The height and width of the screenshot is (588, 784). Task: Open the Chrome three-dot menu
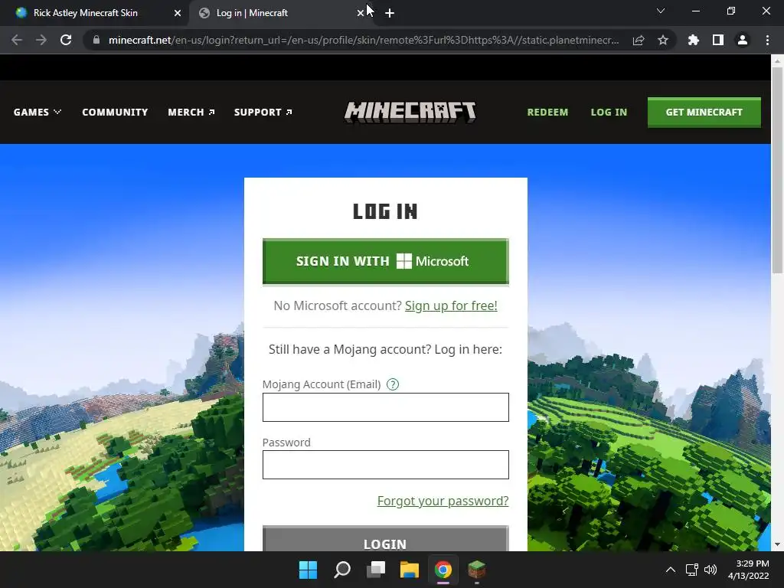[x=767, y=40]
